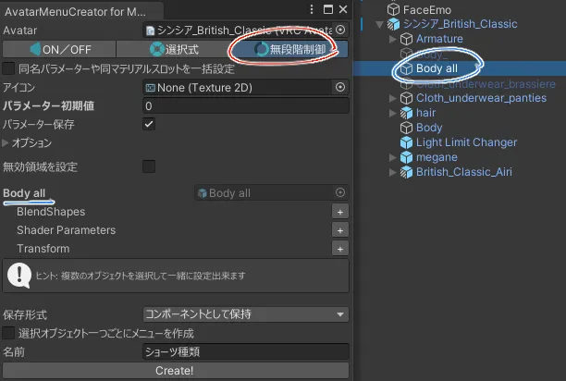This screenshot has height=381, width=566.
Task: Expand the オプション foldout
Action: point(6,143)
